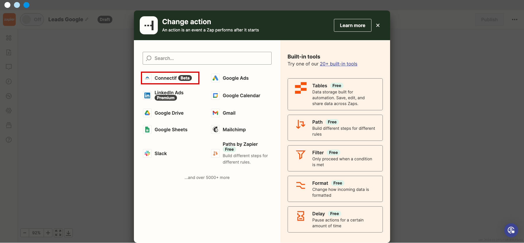Choose the Slack icon
The image size is (524, 243).
[x=147, y=153]
